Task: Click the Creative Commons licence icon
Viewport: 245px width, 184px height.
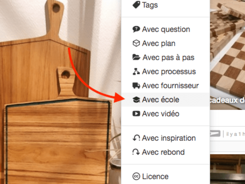Action: [x=136, y=177]
